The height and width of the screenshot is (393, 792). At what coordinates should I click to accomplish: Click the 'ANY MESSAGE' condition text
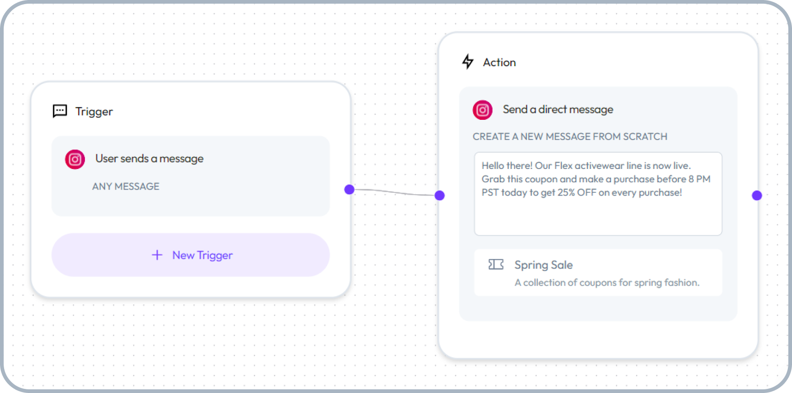[x=125, y=186]
